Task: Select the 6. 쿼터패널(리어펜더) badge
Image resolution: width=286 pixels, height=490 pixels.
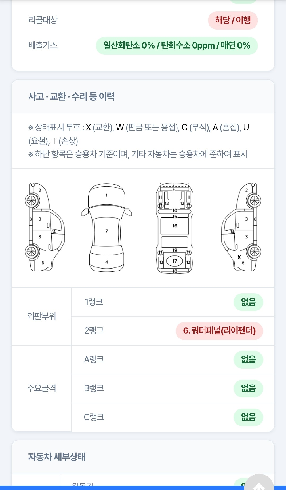Action: click(219, 331)
